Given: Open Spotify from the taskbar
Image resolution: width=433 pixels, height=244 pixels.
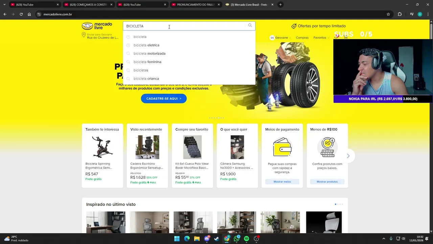Looking at the screenshot, I should pos(246,239).
